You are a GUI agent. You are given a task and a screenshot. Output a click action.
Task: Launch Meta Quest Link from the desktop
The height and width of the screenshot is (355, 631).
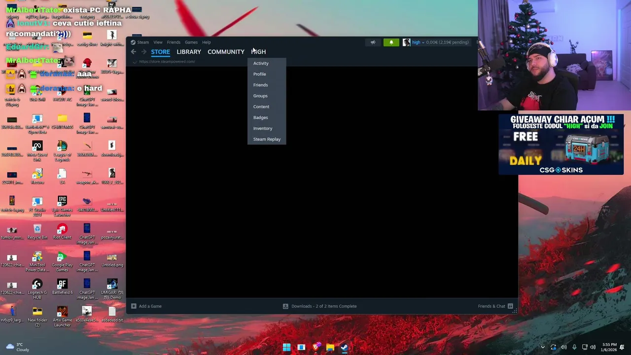click(37, 151)
